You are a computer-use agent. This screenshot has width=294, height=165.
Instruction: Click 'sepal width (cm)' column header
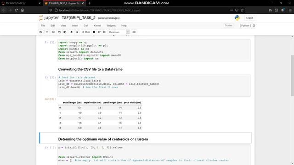(92, 103)
